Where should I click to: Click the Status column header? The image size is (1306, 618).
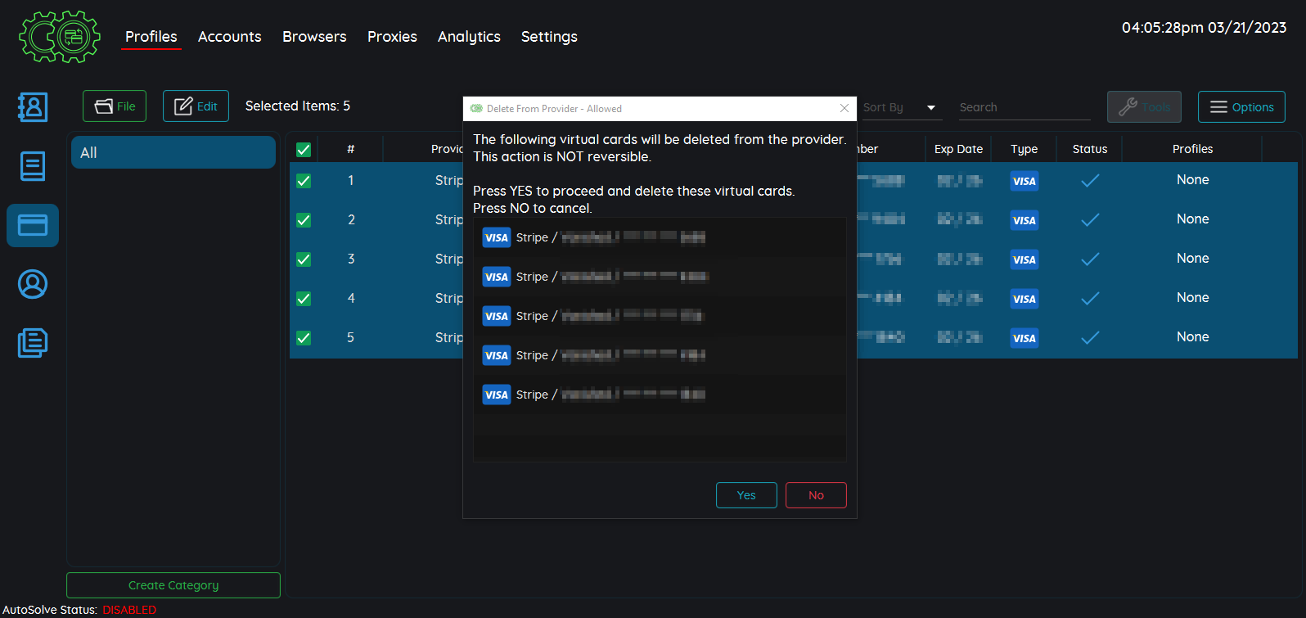(x=1090, y=149)
